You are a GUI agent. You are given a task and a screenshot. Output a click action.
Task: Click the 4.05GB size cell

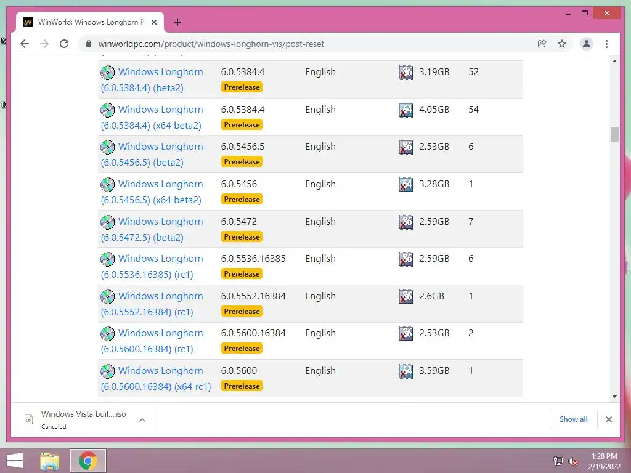coord(434,110)
